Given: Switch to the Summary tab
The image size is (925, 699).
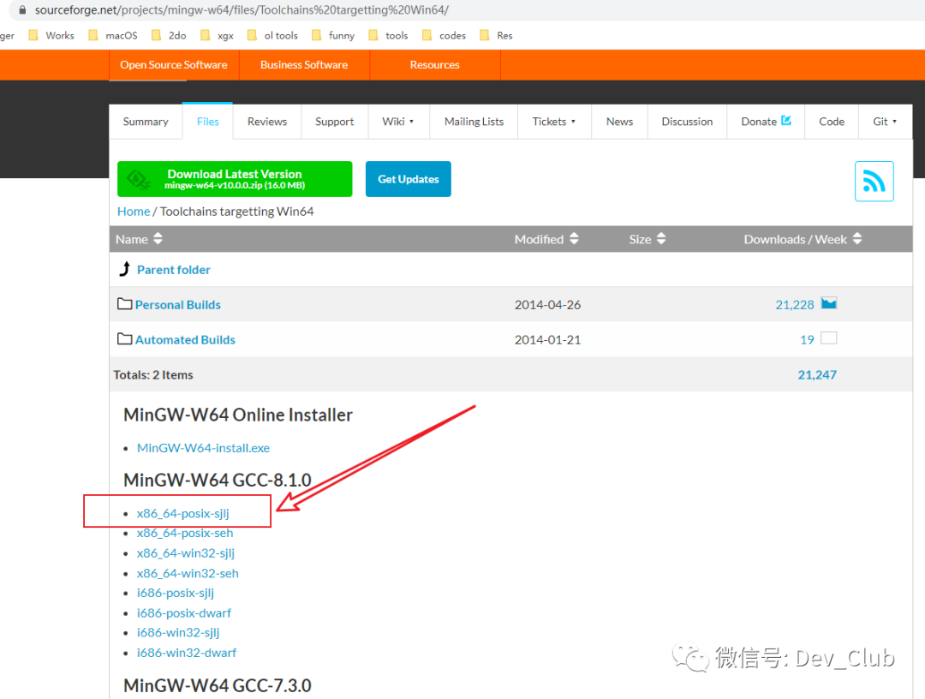Looking at the screenshot, I should coord(146,121).
